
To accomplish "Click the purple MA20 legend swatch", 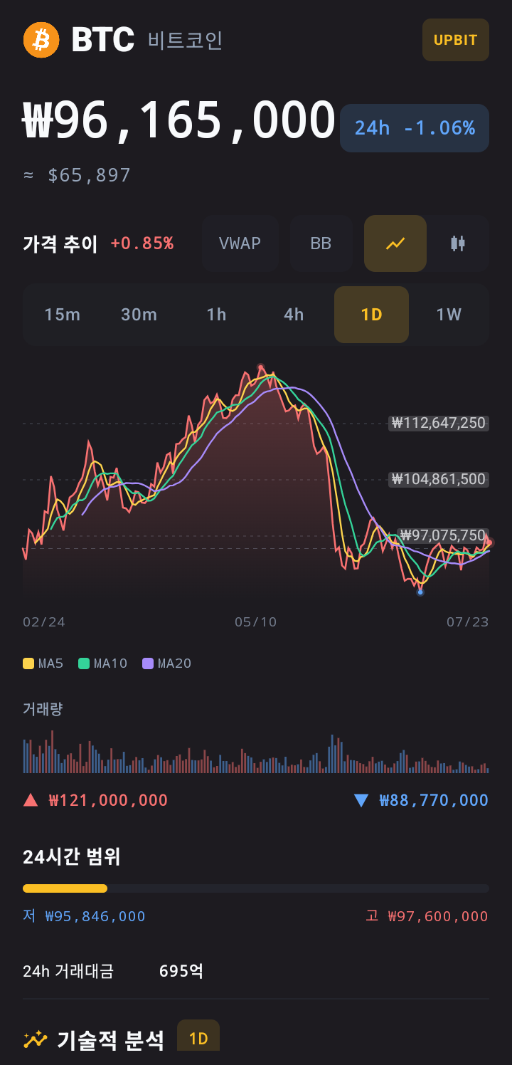I will pyautogui.click(x=148, y=663).
